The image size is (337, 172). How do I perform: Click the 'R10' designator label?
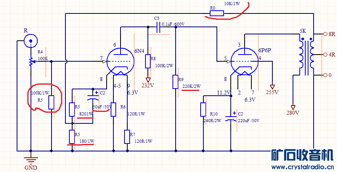[214, 113]
